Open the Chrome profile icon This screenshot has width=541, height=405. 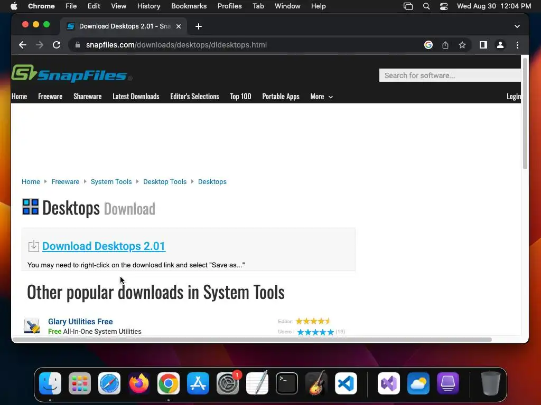pyautogui.click(x=500, y=45)
